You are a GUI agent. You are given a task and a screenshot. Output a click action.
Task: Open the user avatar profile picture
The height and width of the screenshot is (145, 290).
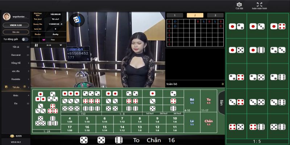pyautogui.click(x=7, y=16)
